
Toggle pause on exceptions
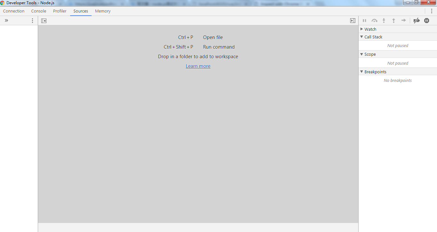[x=427, y=20]
